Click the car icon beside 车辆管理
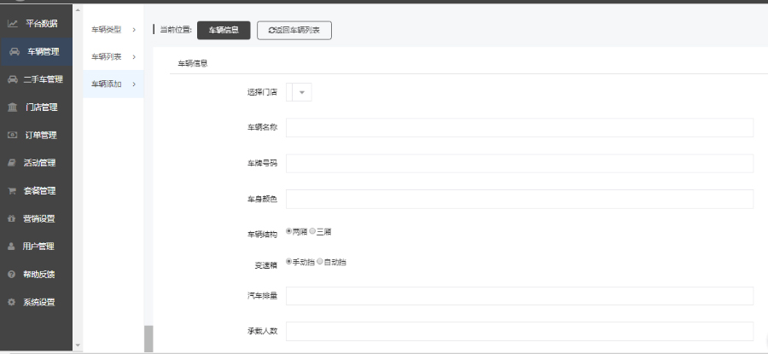This screenshot has height=354, width=768. (x=15, y=51)
